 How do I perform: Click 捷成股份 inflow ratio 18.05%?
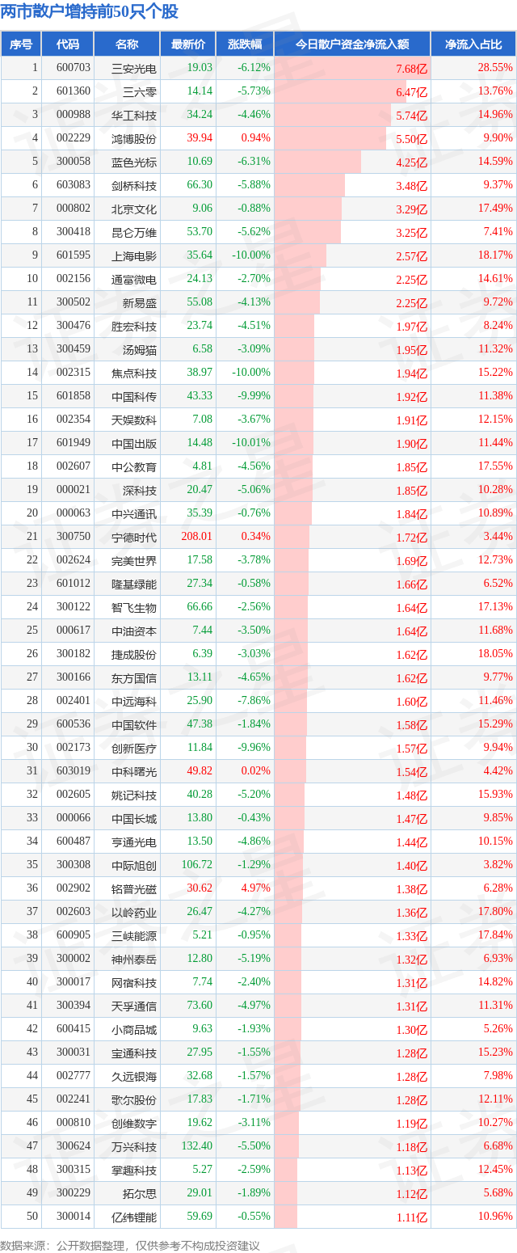point(495,654)
